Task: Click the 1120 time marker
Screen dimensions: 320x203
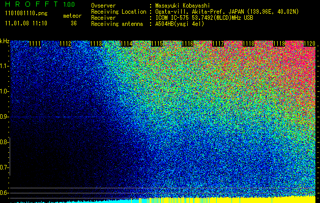Action: point(309,44)
